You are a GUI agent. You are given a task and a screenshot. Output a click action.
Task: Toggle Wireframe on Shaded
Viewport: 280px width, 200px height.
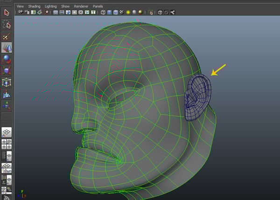116,12
